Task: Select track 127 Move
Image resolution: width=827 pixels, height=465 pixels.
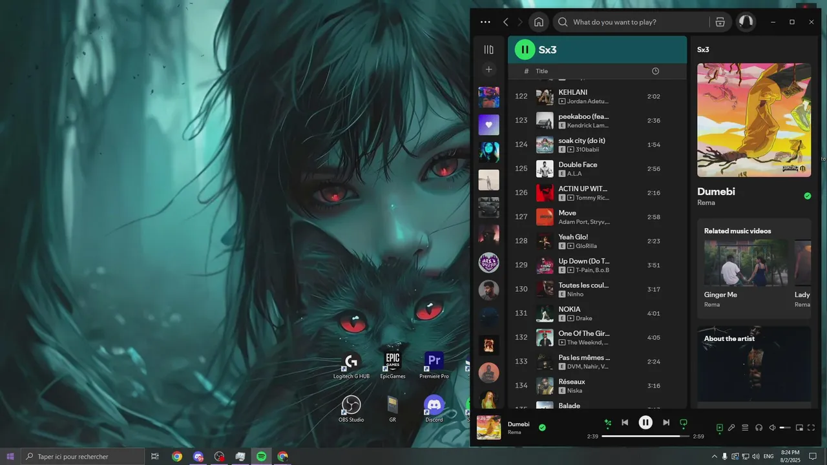Action: (597, 217)
